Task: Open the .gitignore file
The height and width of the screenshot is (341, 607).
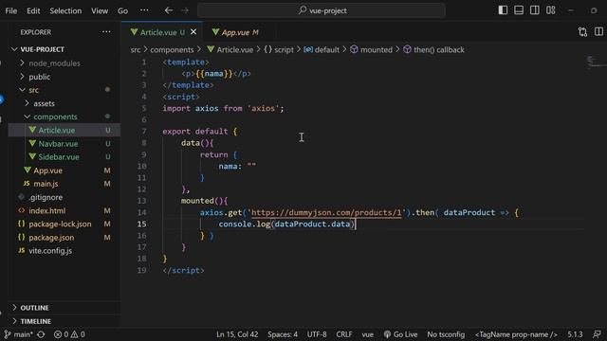Action: click(64, 197)
